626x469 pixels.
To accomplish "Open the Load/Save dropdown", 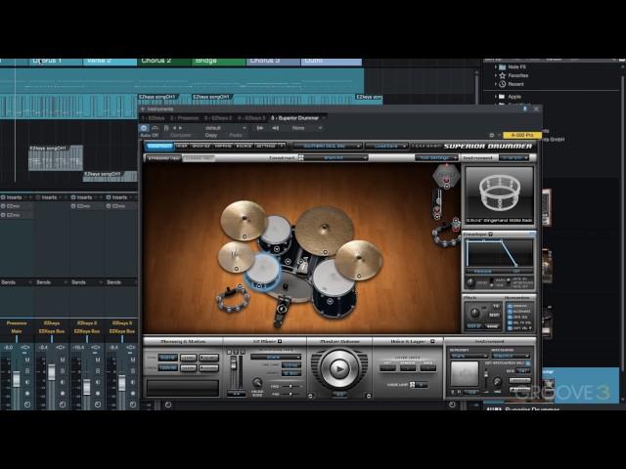I will coord(386,146).
